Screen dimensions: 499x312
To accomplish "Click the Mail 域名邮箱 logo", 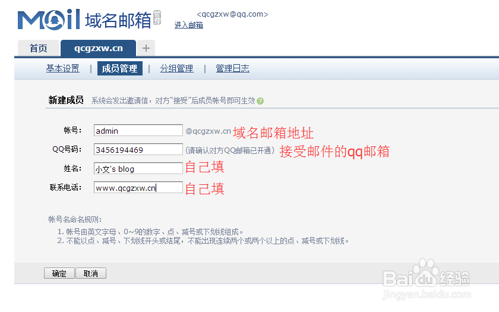I will (84, 20).
